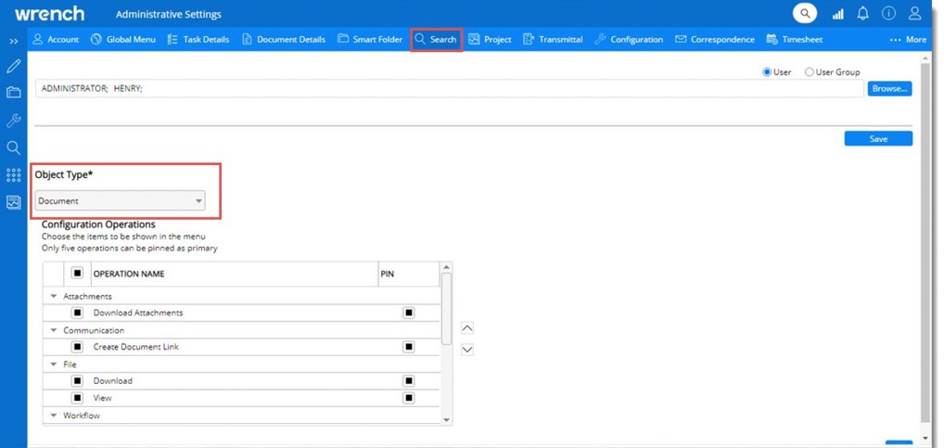
Task: Toggle the PIN checkbox for View
Action: (x=408, y=398)
